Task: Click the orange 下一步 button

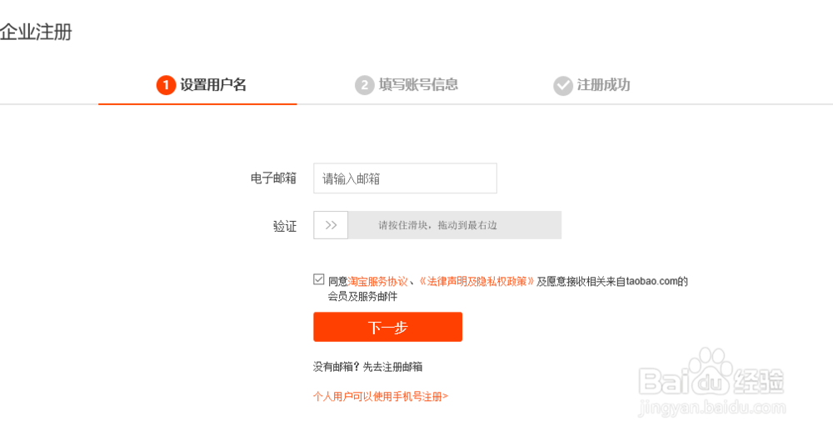Action: pyautogui.click(x=387, y=327)
